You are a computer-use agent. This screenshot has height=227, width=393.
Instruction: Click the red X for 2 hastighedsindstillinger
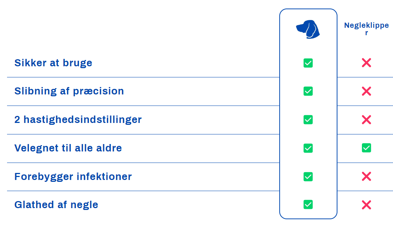click(366, 120)
